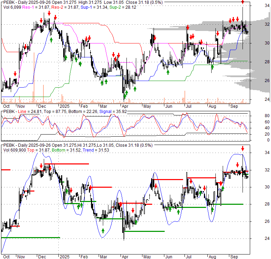Click May on the bottom chart time axis
This screenshot has height=259, width=271.
pyautogui.click(x=147, y=257)
